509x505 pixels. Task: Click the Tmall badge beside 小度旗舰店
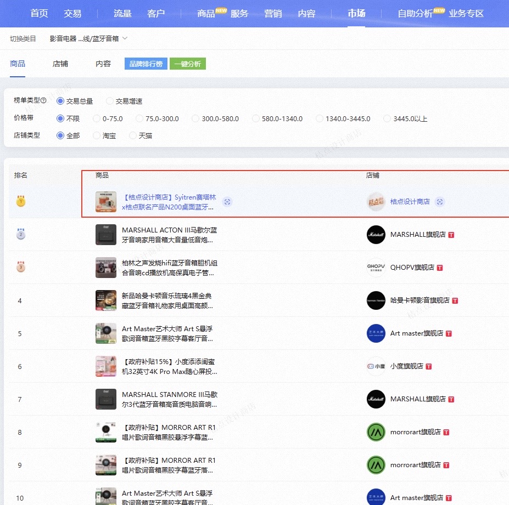click(x=429, y=367)
